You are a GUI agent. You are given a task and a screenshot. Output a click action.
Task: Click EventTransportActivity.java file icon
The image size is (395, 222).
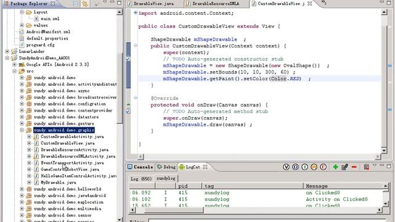point(36,163)
